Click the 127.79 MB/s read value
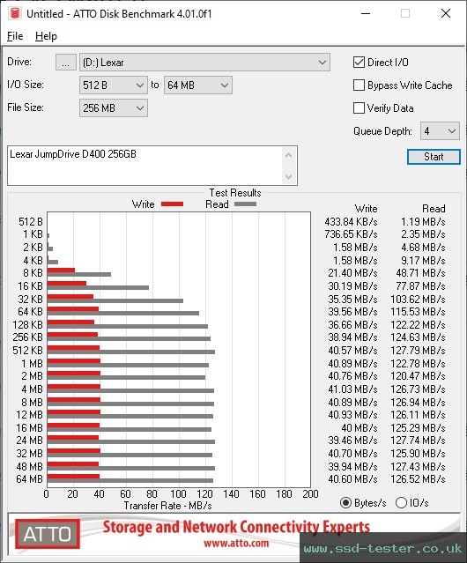Viewport: 467px width, 563px height. tap(419, 350)
